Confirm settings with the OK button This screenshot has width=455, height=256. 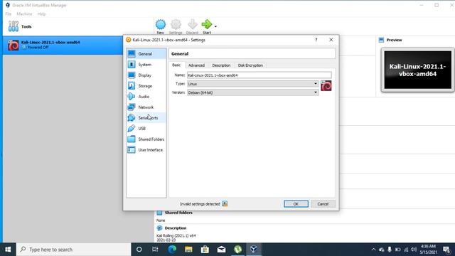coord(296,204)
